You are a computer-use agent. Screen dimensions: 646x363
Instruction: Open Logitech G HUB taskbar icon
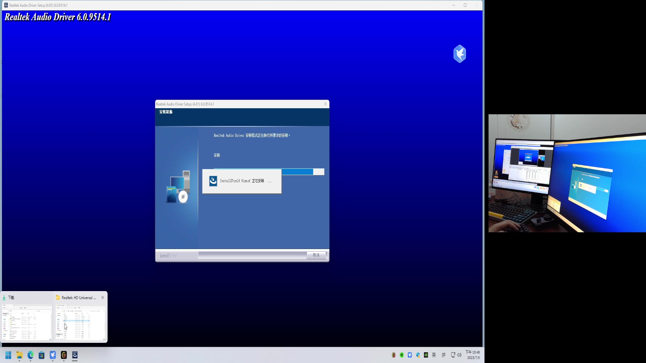tap(64, 355)
